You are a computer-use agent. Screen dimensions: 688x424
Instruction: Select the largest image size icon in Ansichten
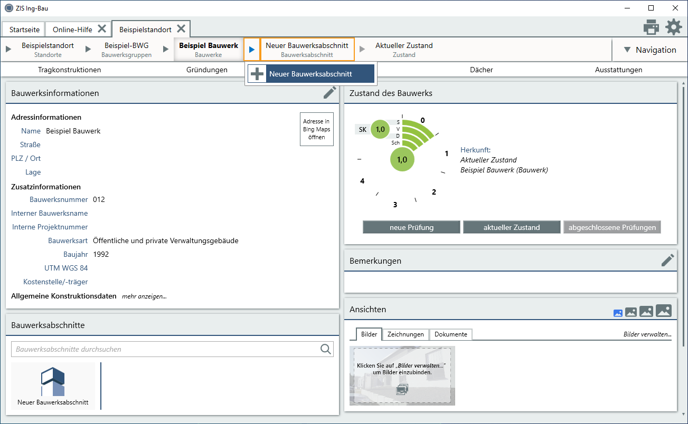(x=664, y=311)
